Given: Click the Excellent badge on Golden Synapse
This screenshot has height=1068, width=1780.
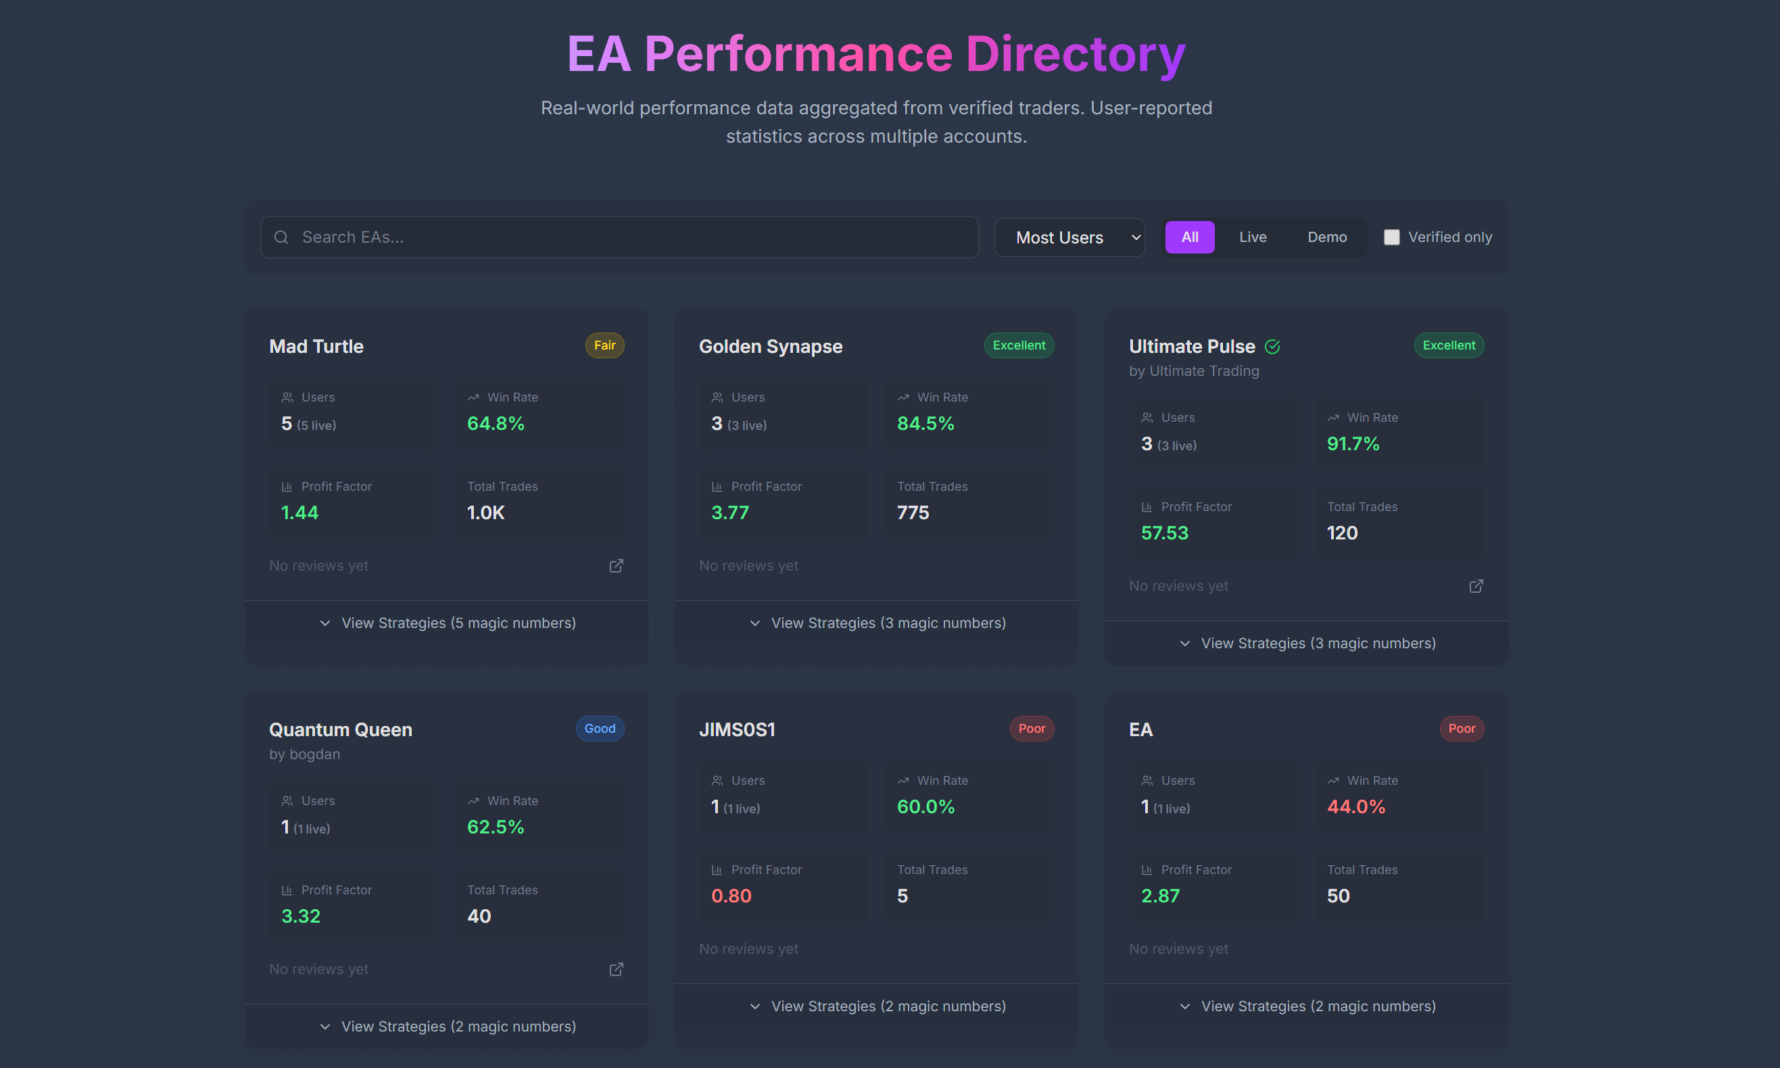Looking at the screenshot, I should click(x=1019, y=345).
